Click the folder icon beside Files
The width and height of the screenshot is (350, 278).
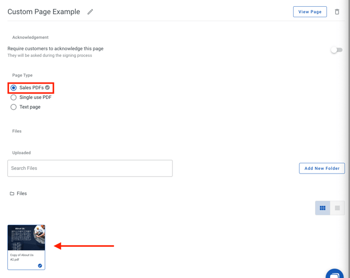pyautogui.click(x=12, y=194)
